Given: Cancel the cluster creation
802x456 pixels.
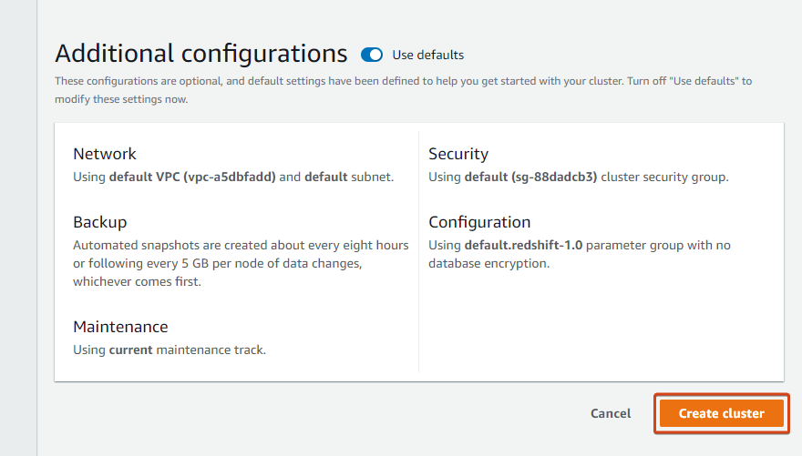Looking at the screenshot, I should point(611,413).
